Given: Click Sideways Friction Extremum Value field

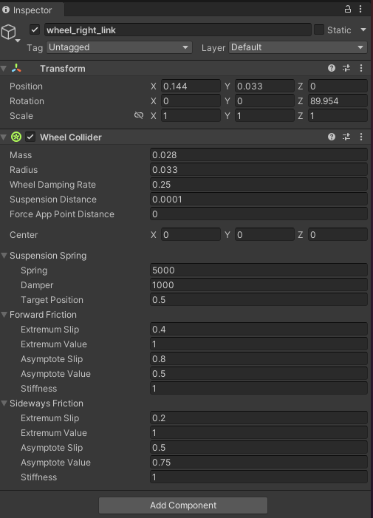Looking at the screenshot, I should 259,433.
